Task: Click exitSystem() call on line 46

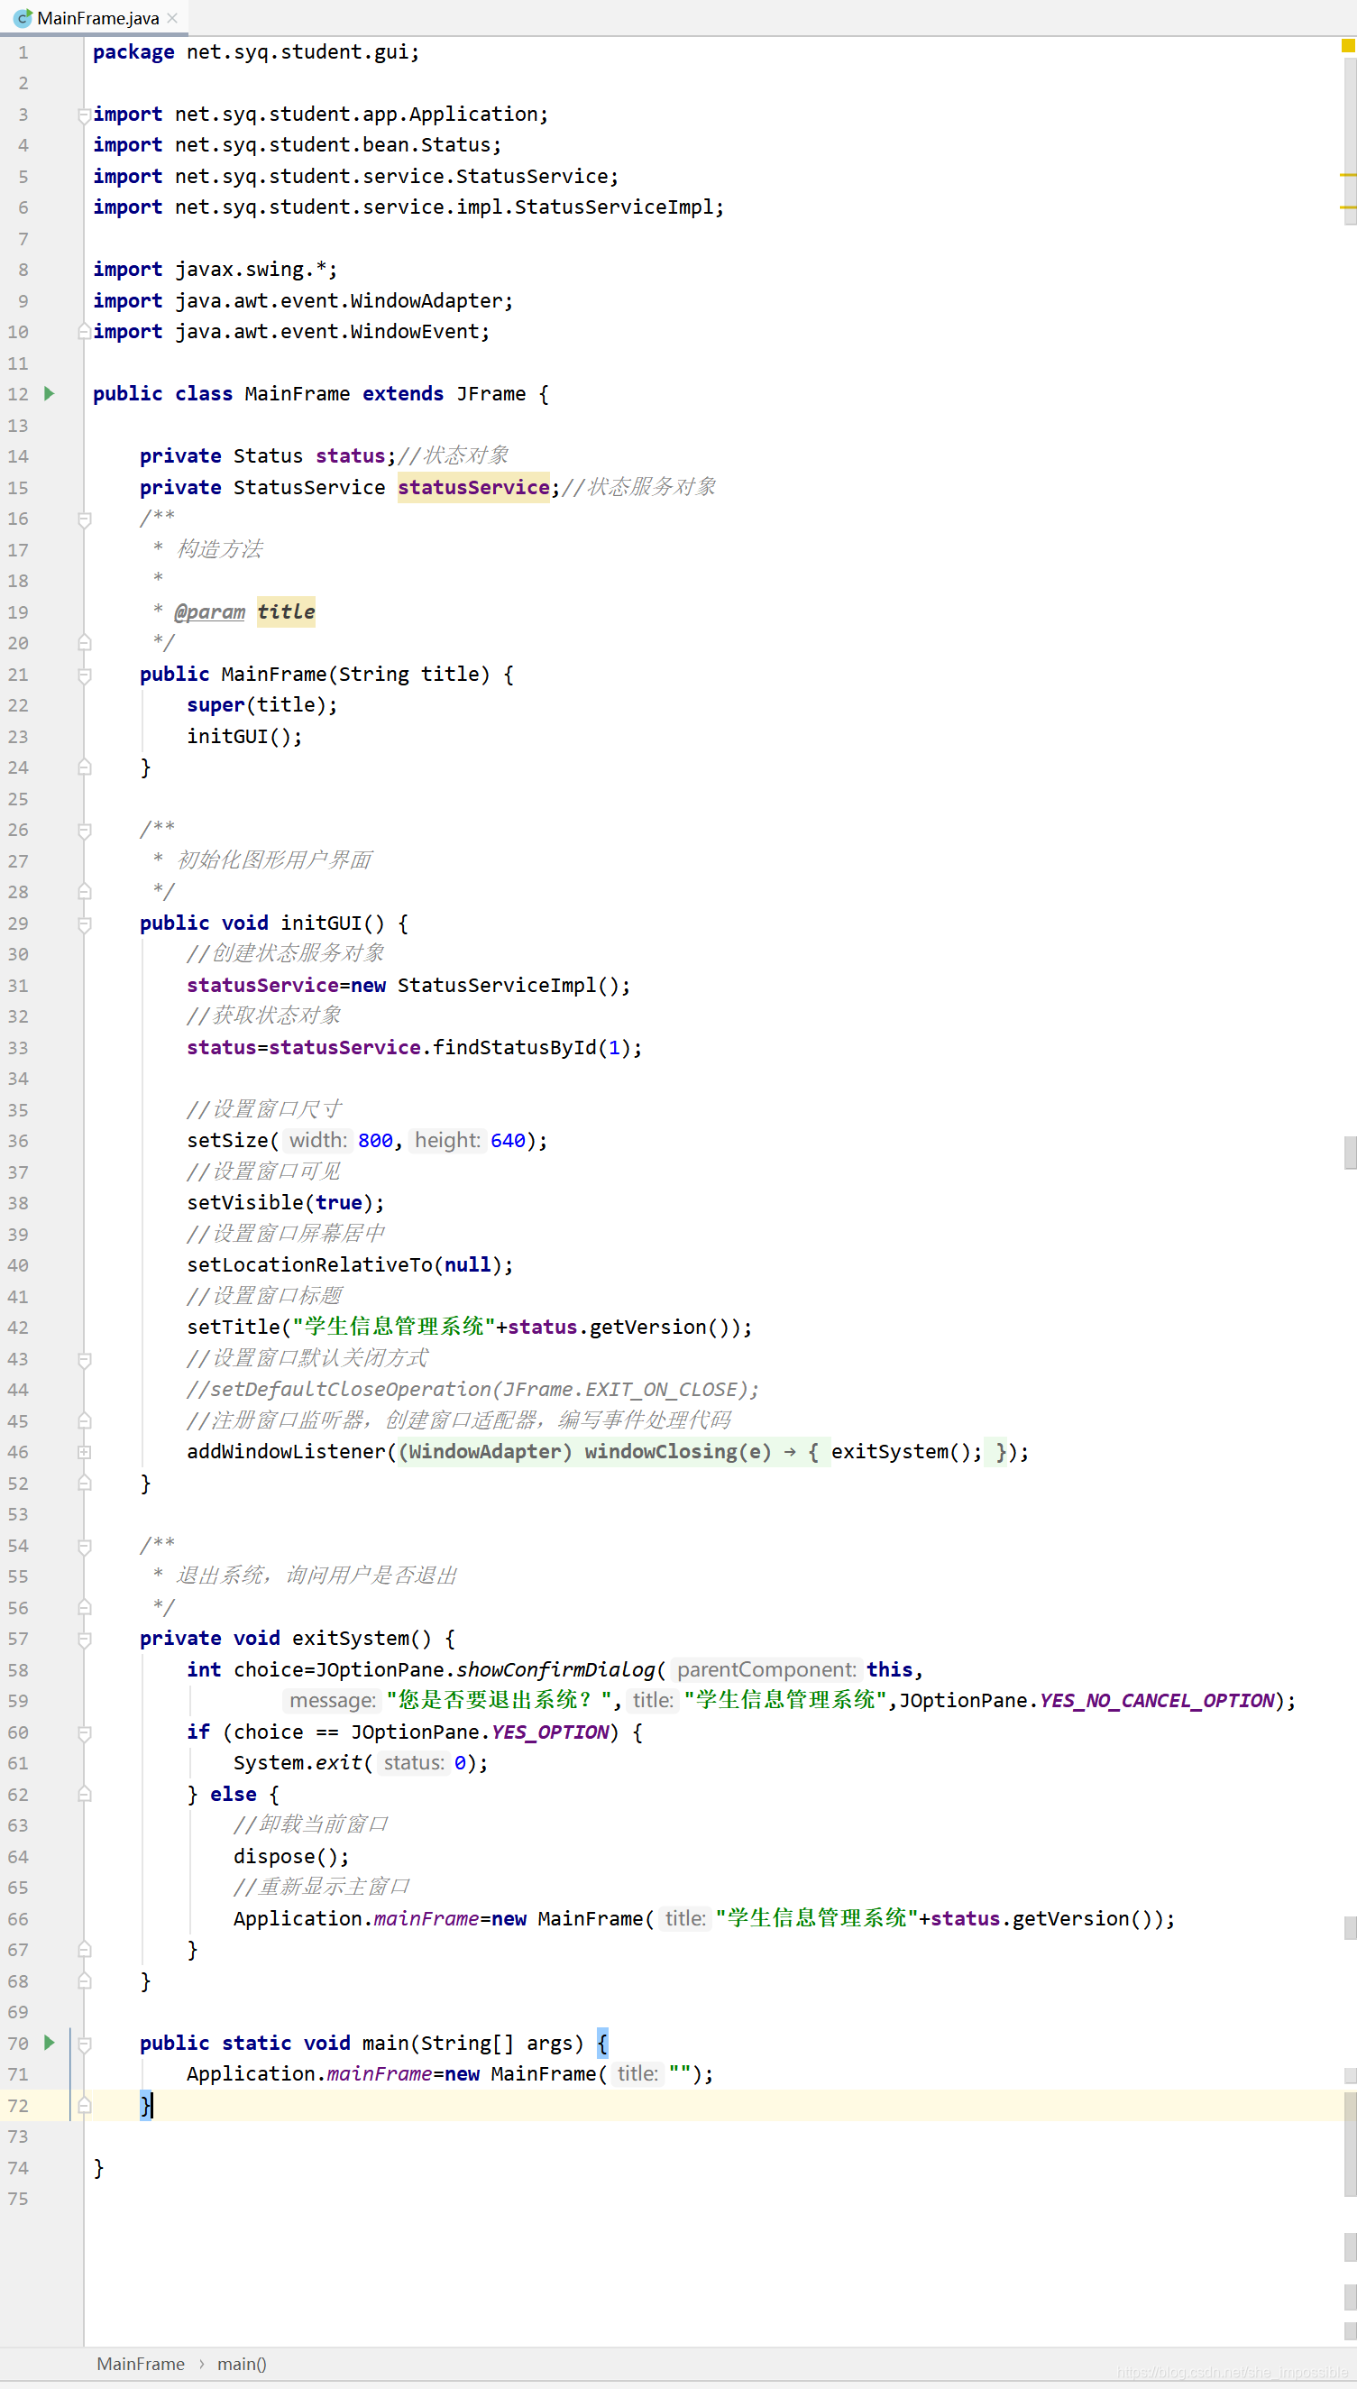Action: coord(906,1451)
